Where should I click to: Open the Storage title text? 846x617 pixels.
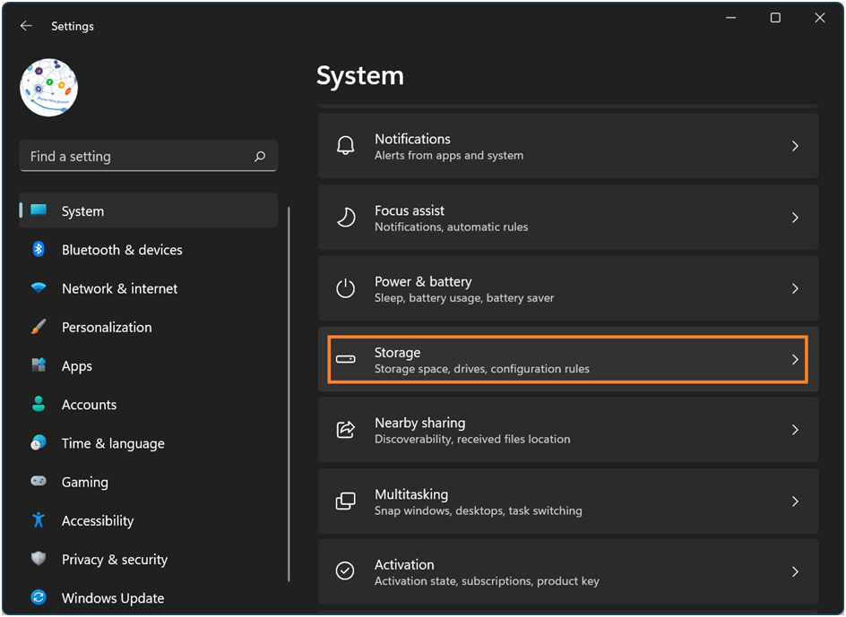coord(397,353)
